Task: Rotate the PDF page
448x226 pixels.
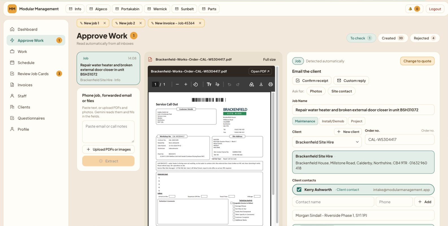Action: 195,84
